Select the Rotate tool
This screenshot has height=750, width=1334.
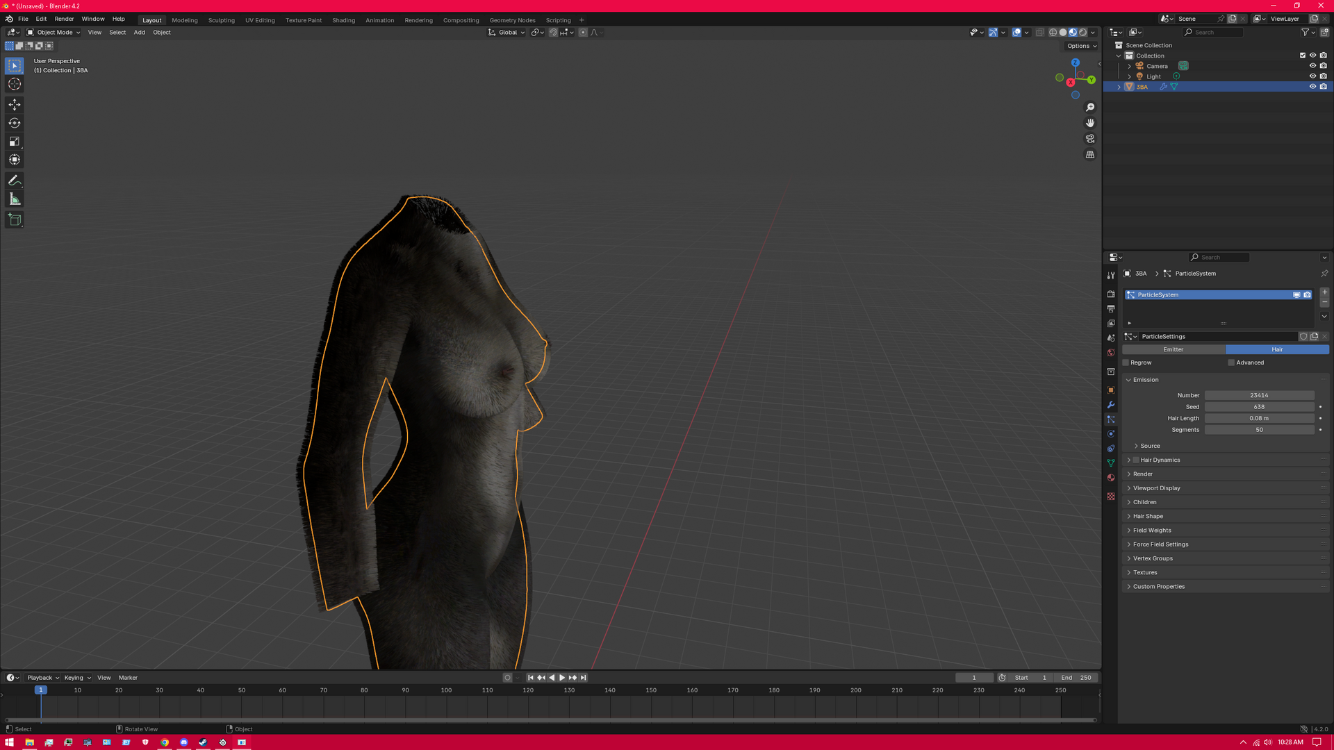pyautogui.click(x=15, y=123)
